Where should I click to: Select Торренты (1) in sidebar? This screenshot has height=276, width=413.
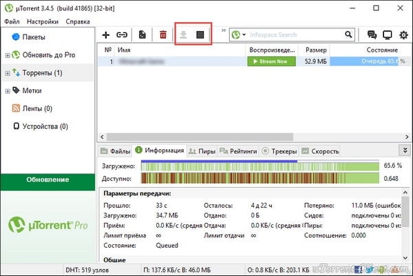coord(43,73)
